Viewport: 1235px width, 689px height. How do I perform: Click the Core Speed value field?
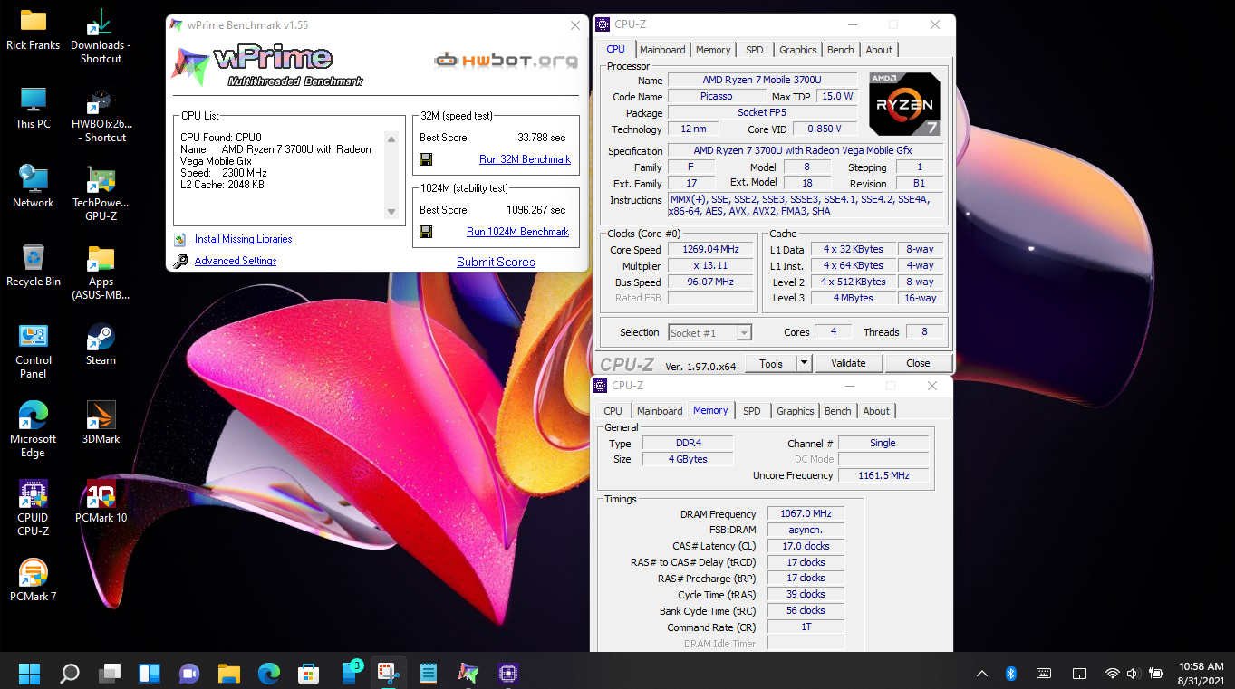(711, 250)
